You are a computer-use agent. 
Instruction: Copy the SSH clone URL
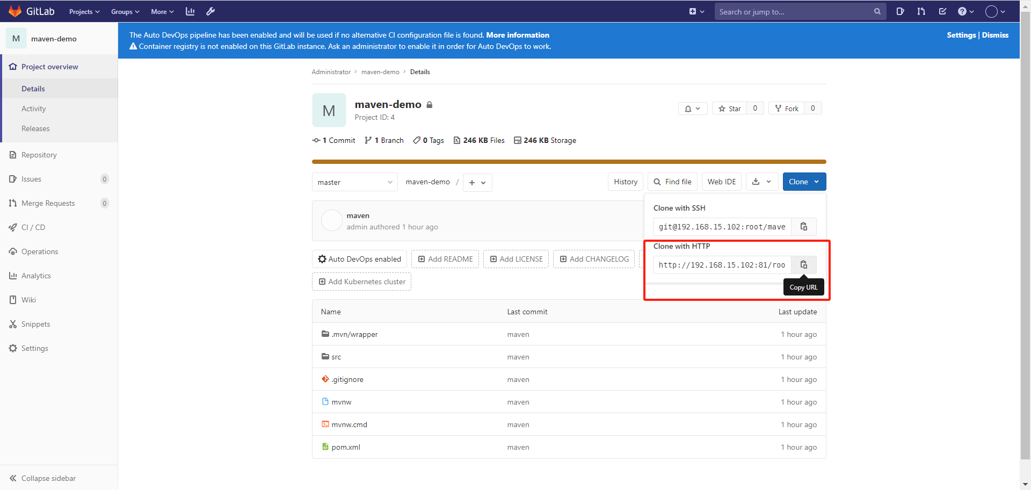tap(804, 227)
